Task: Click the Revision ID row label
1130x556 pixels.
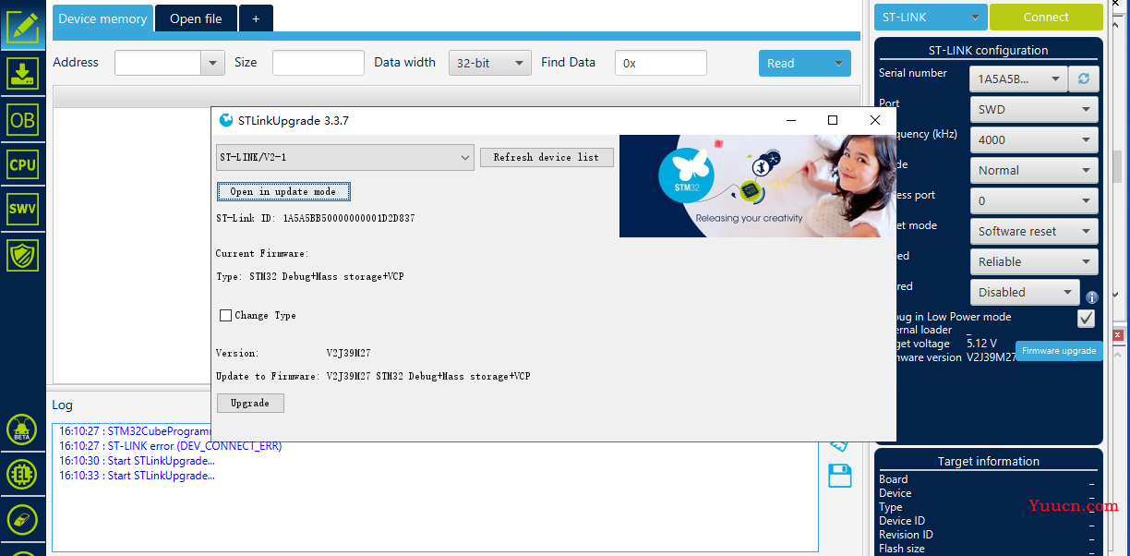Action: [906, 535]
